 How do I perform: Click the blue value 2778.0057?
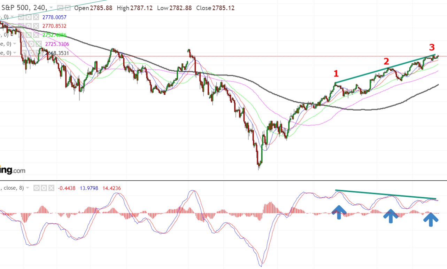click(x=54, y=17)
